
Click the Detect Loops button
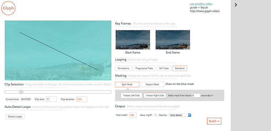(15, 116)
